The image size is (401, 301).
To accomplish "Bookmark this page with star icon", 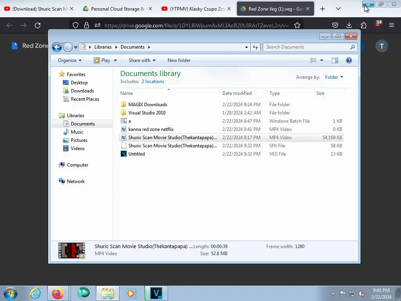I will (297, 25).
